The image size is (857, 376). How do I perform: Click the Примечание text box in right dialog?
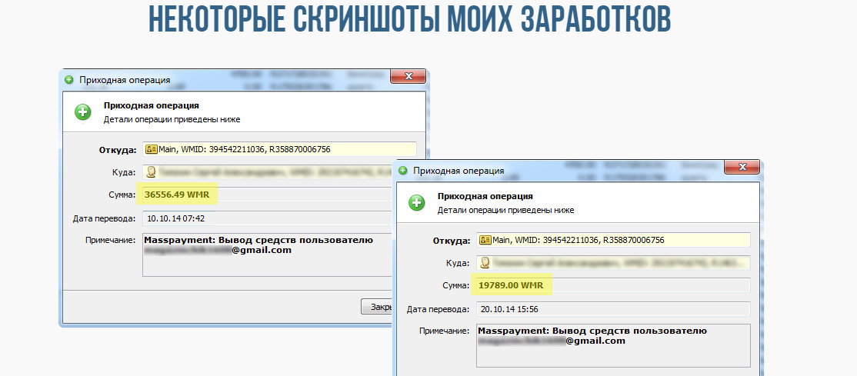coord(613,345)
